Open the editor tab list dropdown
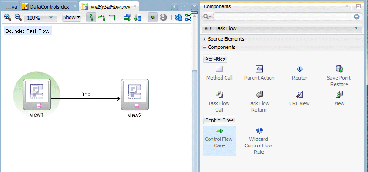This screenshot has width=368, height=172. (x=195, y=6)
